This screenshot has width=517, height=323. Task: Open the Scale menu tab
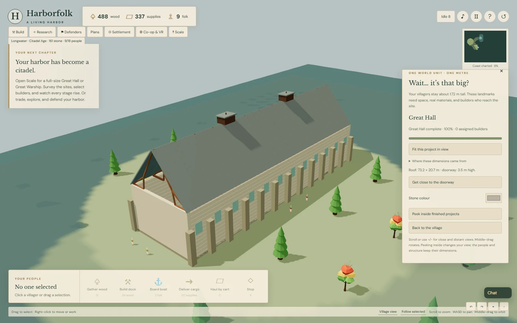pos(178,32)
